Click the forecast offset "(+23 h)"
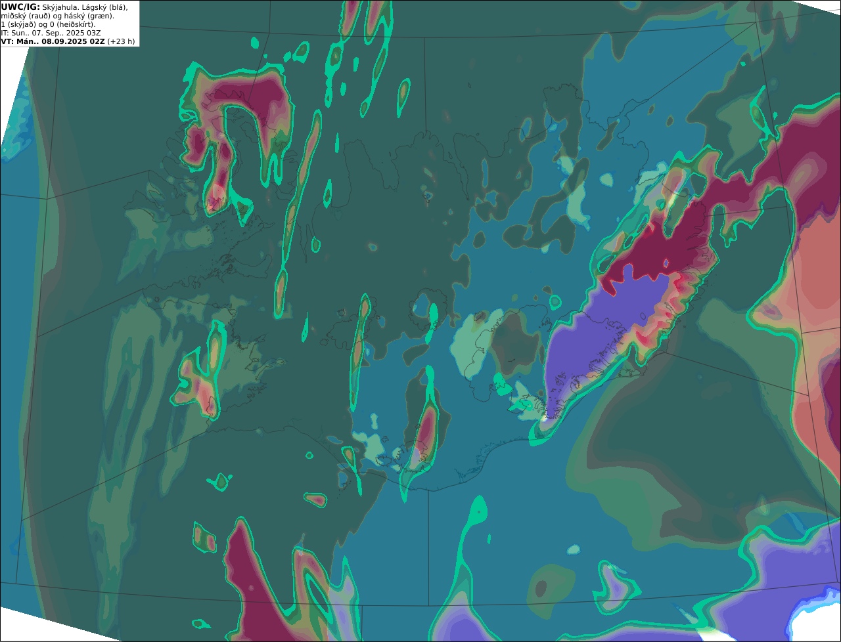 coord(122,41)
